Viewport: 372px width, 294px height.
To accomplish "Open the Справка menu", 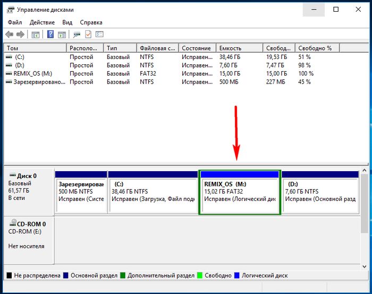I will coord(91,22).
